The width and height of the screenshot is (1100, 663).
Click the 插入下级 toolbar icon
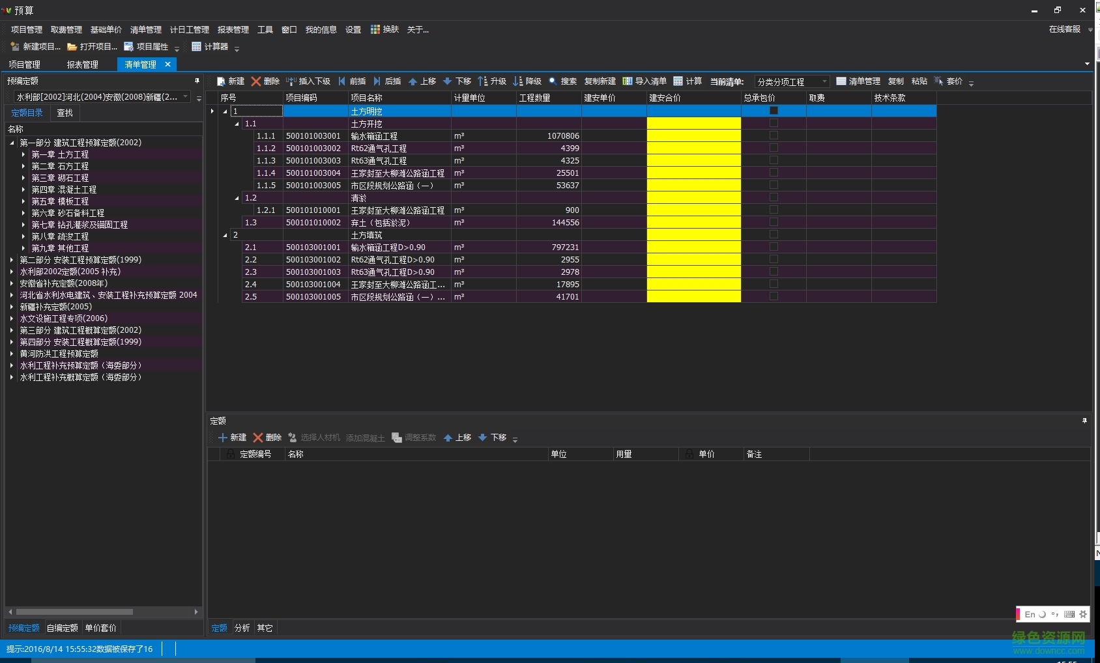click(291, 81)
